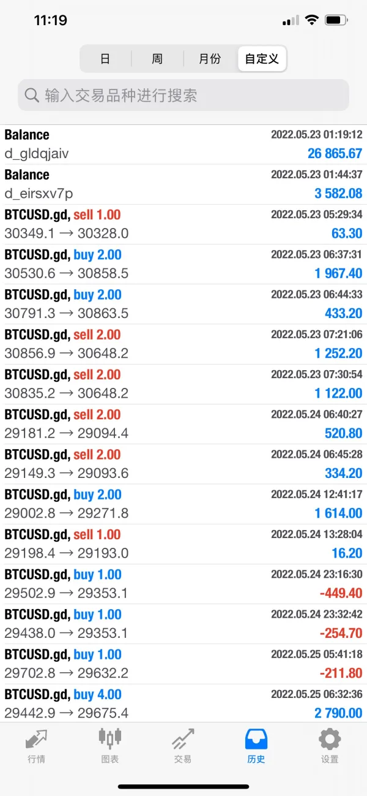
Task: Tap the symbol search input field
Action: (183, 96)
